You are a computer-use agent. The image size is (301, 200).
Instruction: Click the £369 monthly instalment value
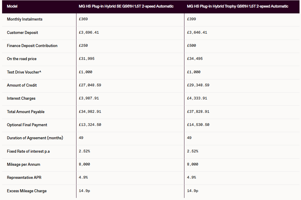83,19
